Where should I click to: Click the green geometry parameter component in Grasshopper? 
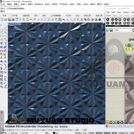[129, 45]
